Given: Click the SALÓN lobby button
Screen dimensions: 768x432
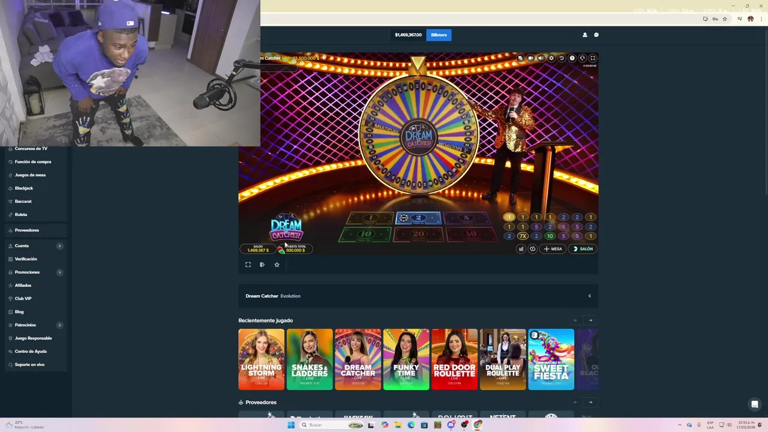Looking at the screenshot, I should [x=583, y=249].
